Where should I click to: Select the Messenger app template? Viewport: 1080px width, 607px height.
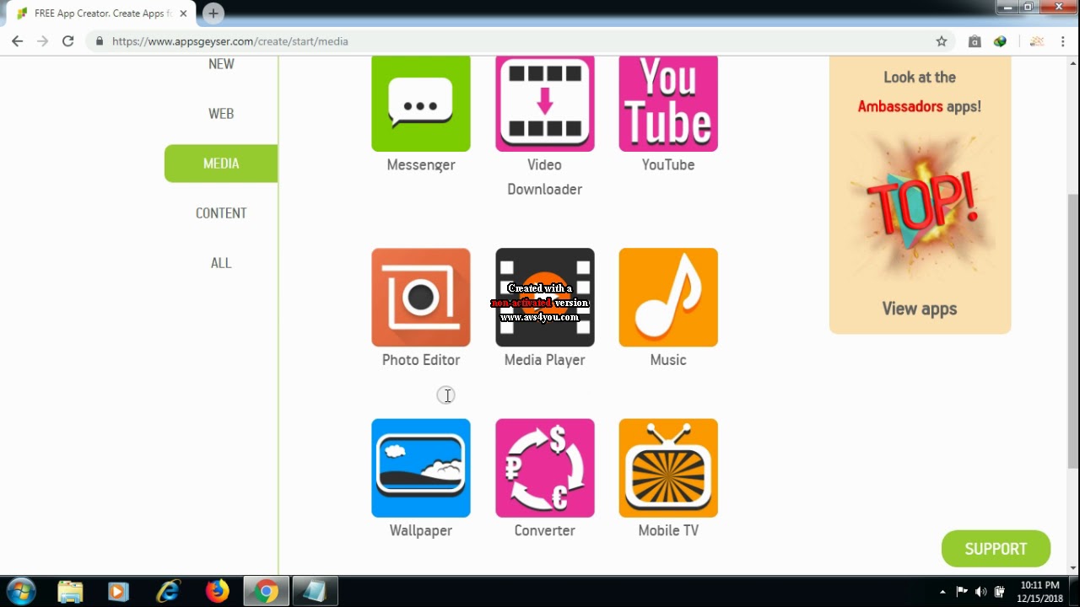click(420, 103)
